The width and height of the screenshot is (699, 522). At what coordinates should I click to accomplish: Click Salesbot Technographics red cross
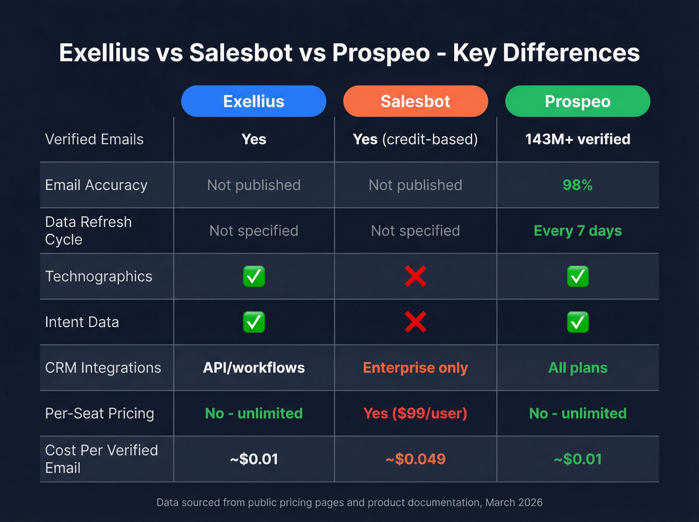coord(415,276)
